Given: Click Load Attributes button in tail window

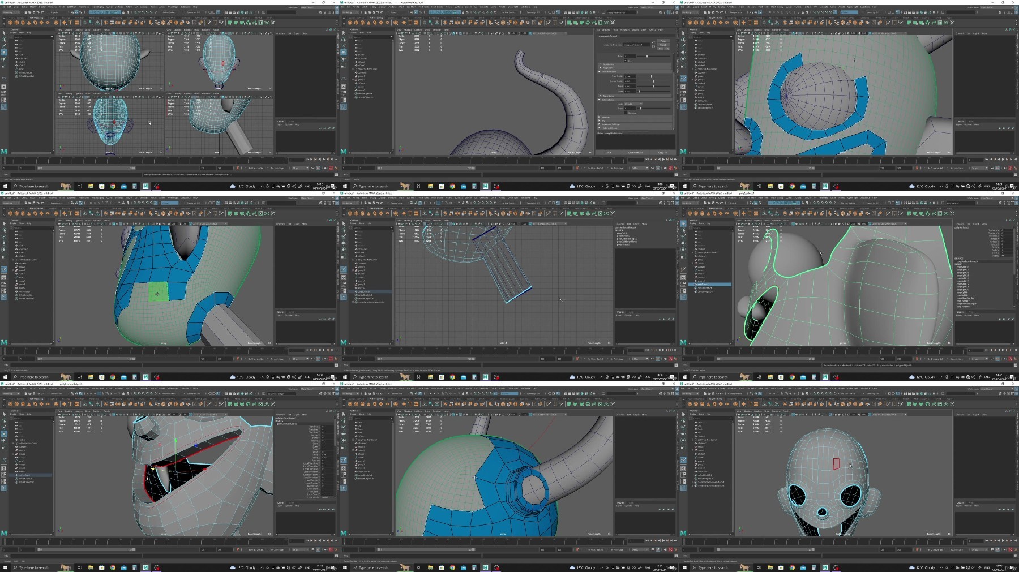Looking at the screenshot, I should coord(636,153).
